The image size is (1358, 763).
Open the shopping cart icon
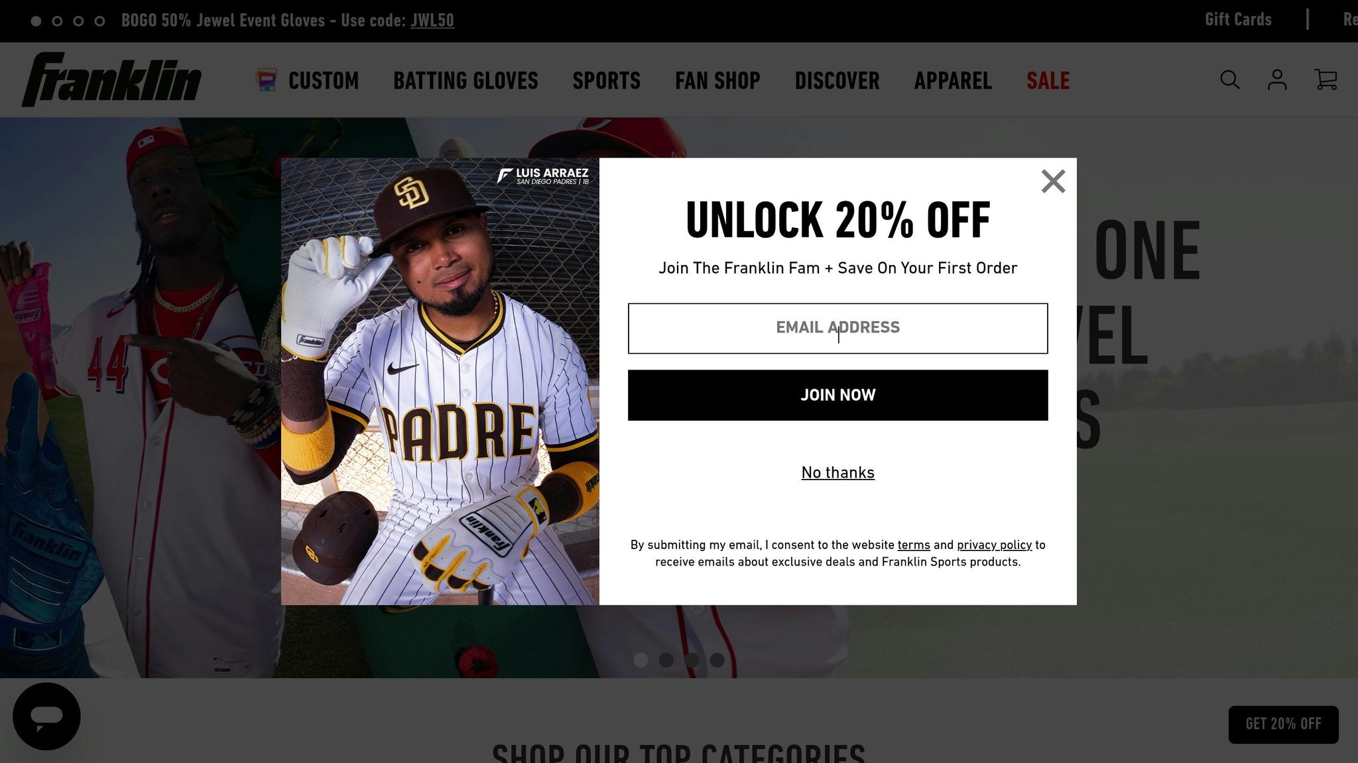(x=1326, y=80)
